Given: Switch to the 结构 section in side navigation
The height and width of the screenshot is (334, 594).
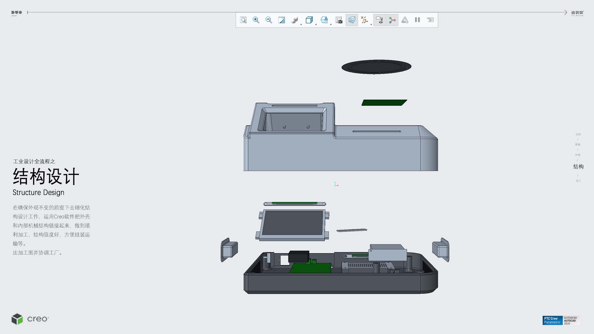Looking at the screenshot, I should pos(578,167).
